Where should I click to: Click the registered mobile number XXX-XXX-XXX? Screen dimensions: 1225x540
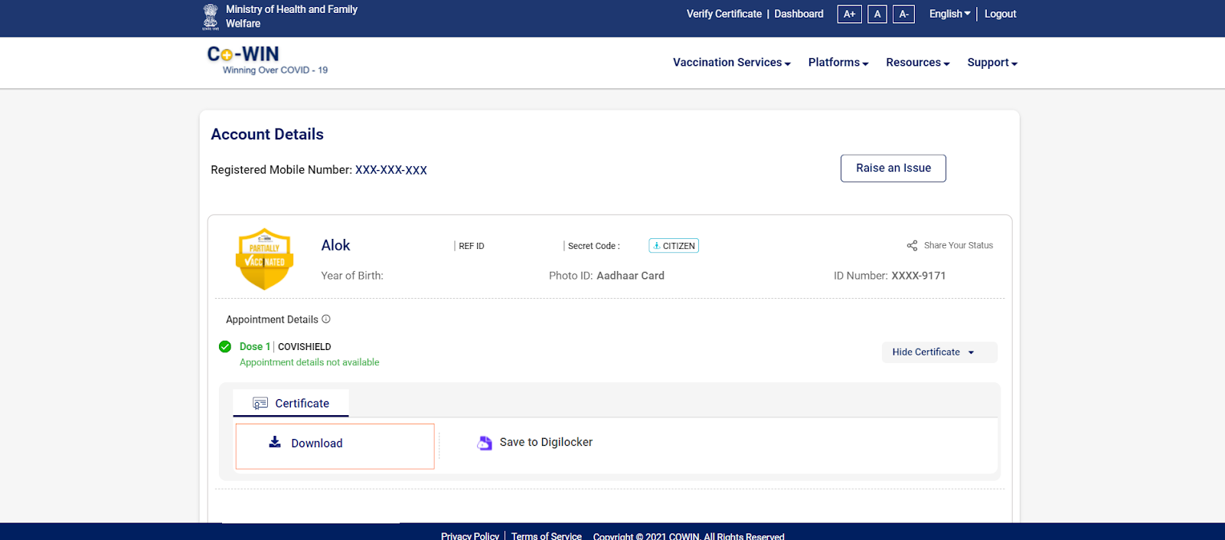click(391, 170)
